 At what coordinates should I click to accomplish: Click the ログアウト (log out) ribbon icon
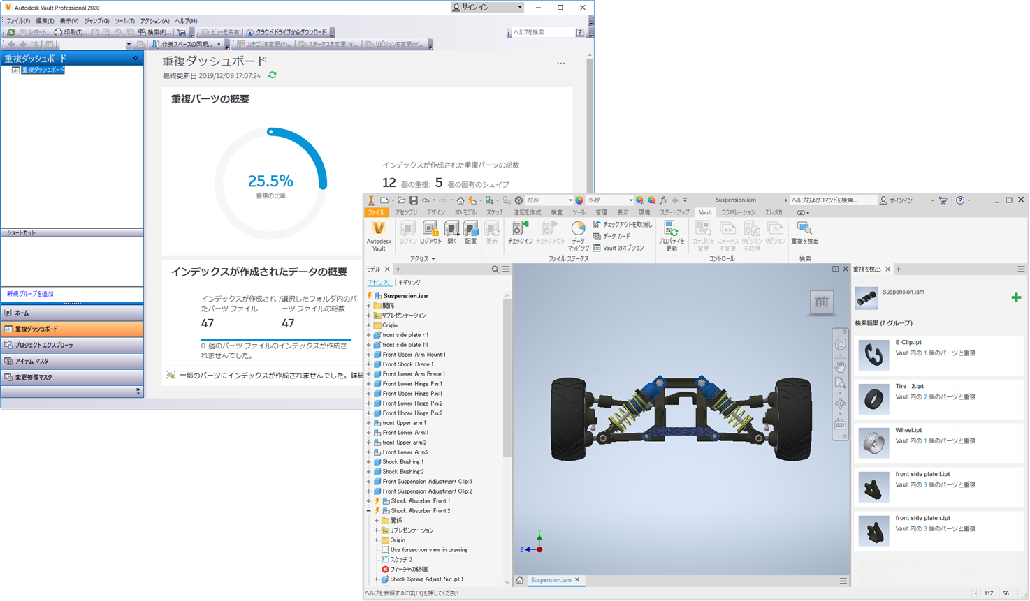(430, 232)
